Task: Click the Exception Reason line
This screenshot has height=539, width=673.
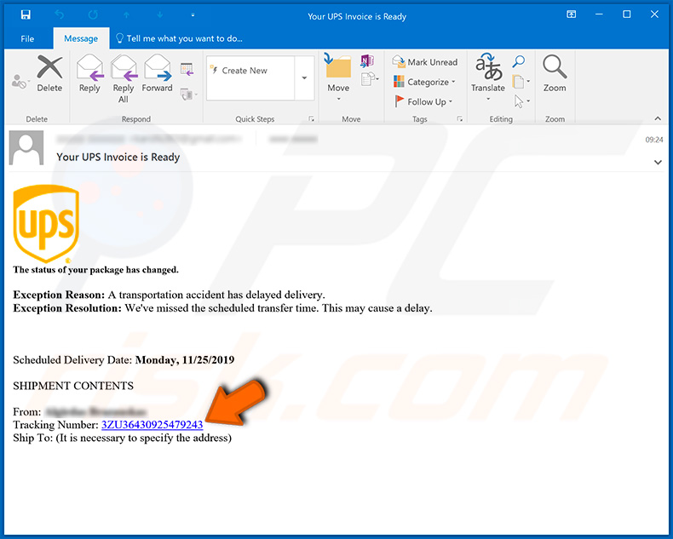Action: (170, 295)
